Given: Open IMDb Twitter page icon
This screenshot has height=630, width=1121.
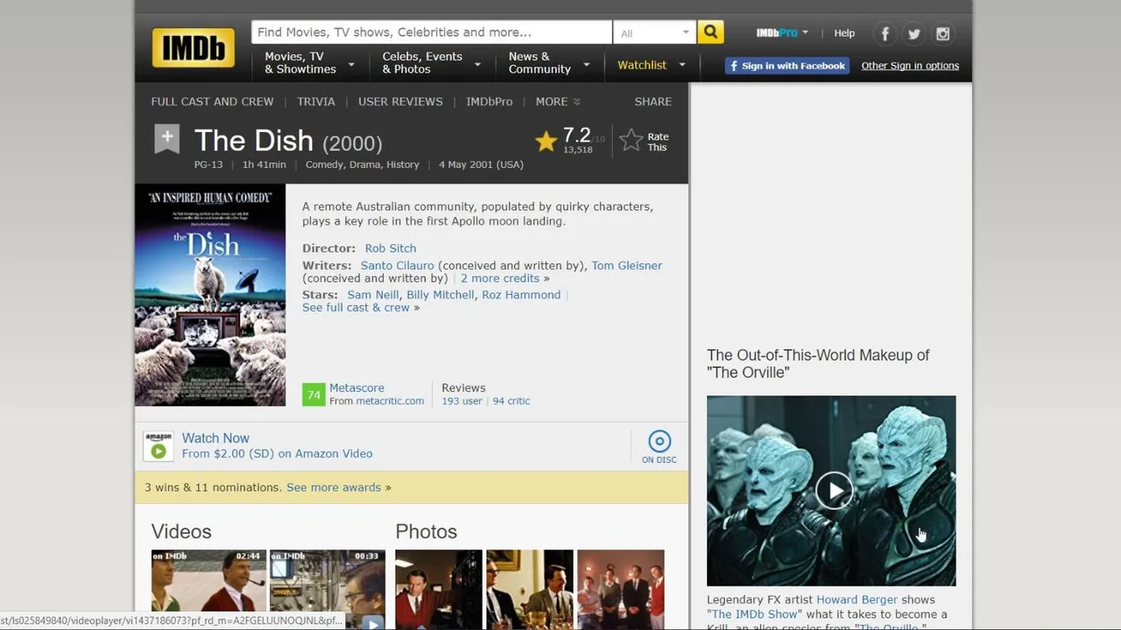Looking at the screenshot, I should click(914, 34).
